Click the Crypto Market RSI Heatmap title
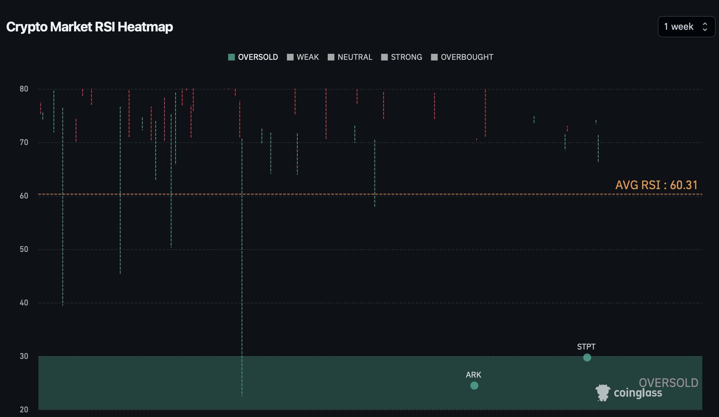The image size is (719, 417). 90,27
